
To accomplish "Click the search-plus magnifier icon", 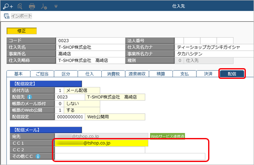I will (x=8, y=6).
